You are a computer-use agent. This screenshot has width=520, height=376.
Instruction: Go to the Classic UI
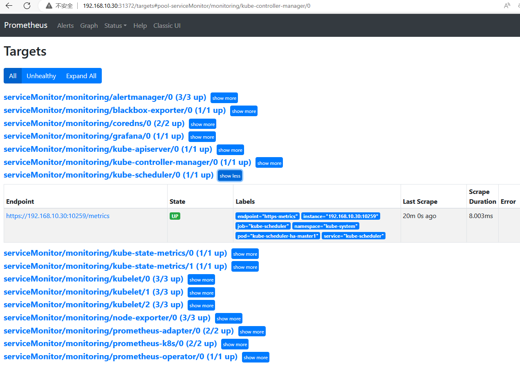point(167,25)
